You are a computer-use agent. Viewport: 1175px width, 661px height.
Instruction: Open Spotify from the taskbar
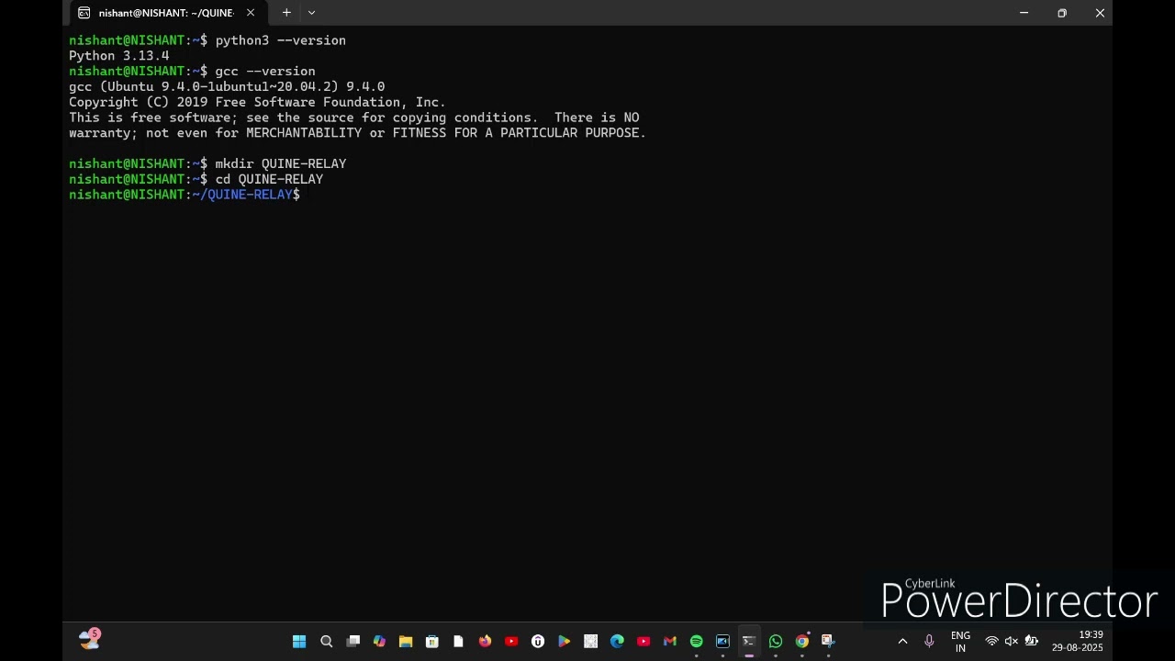coord(696,641)
